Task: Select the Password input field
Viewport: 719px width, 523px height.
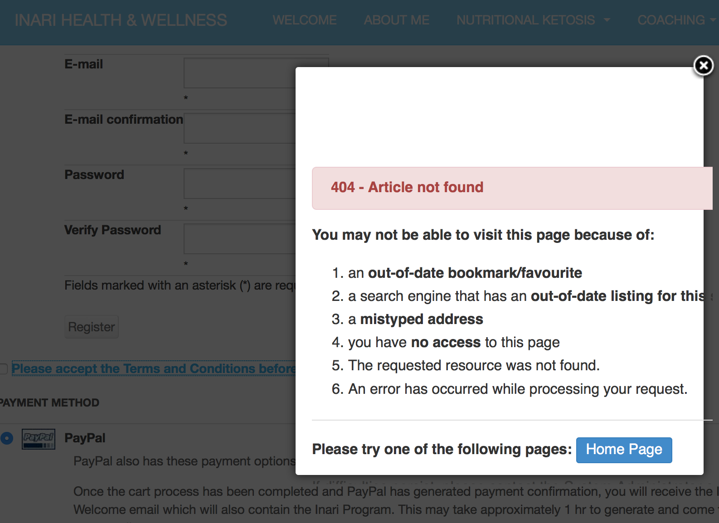Action: click(x=239, y=184)
